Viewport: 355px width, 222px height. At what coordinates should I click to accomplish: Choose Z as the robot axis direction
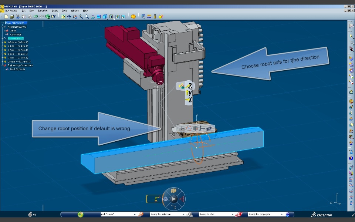[189, 86]
